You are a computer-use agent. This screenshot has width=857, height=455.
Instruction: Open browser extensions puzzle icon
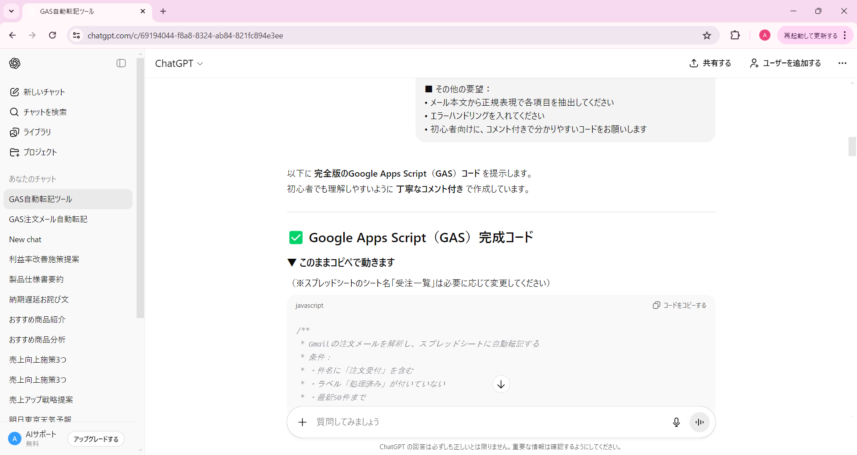(x=735, y=35)
